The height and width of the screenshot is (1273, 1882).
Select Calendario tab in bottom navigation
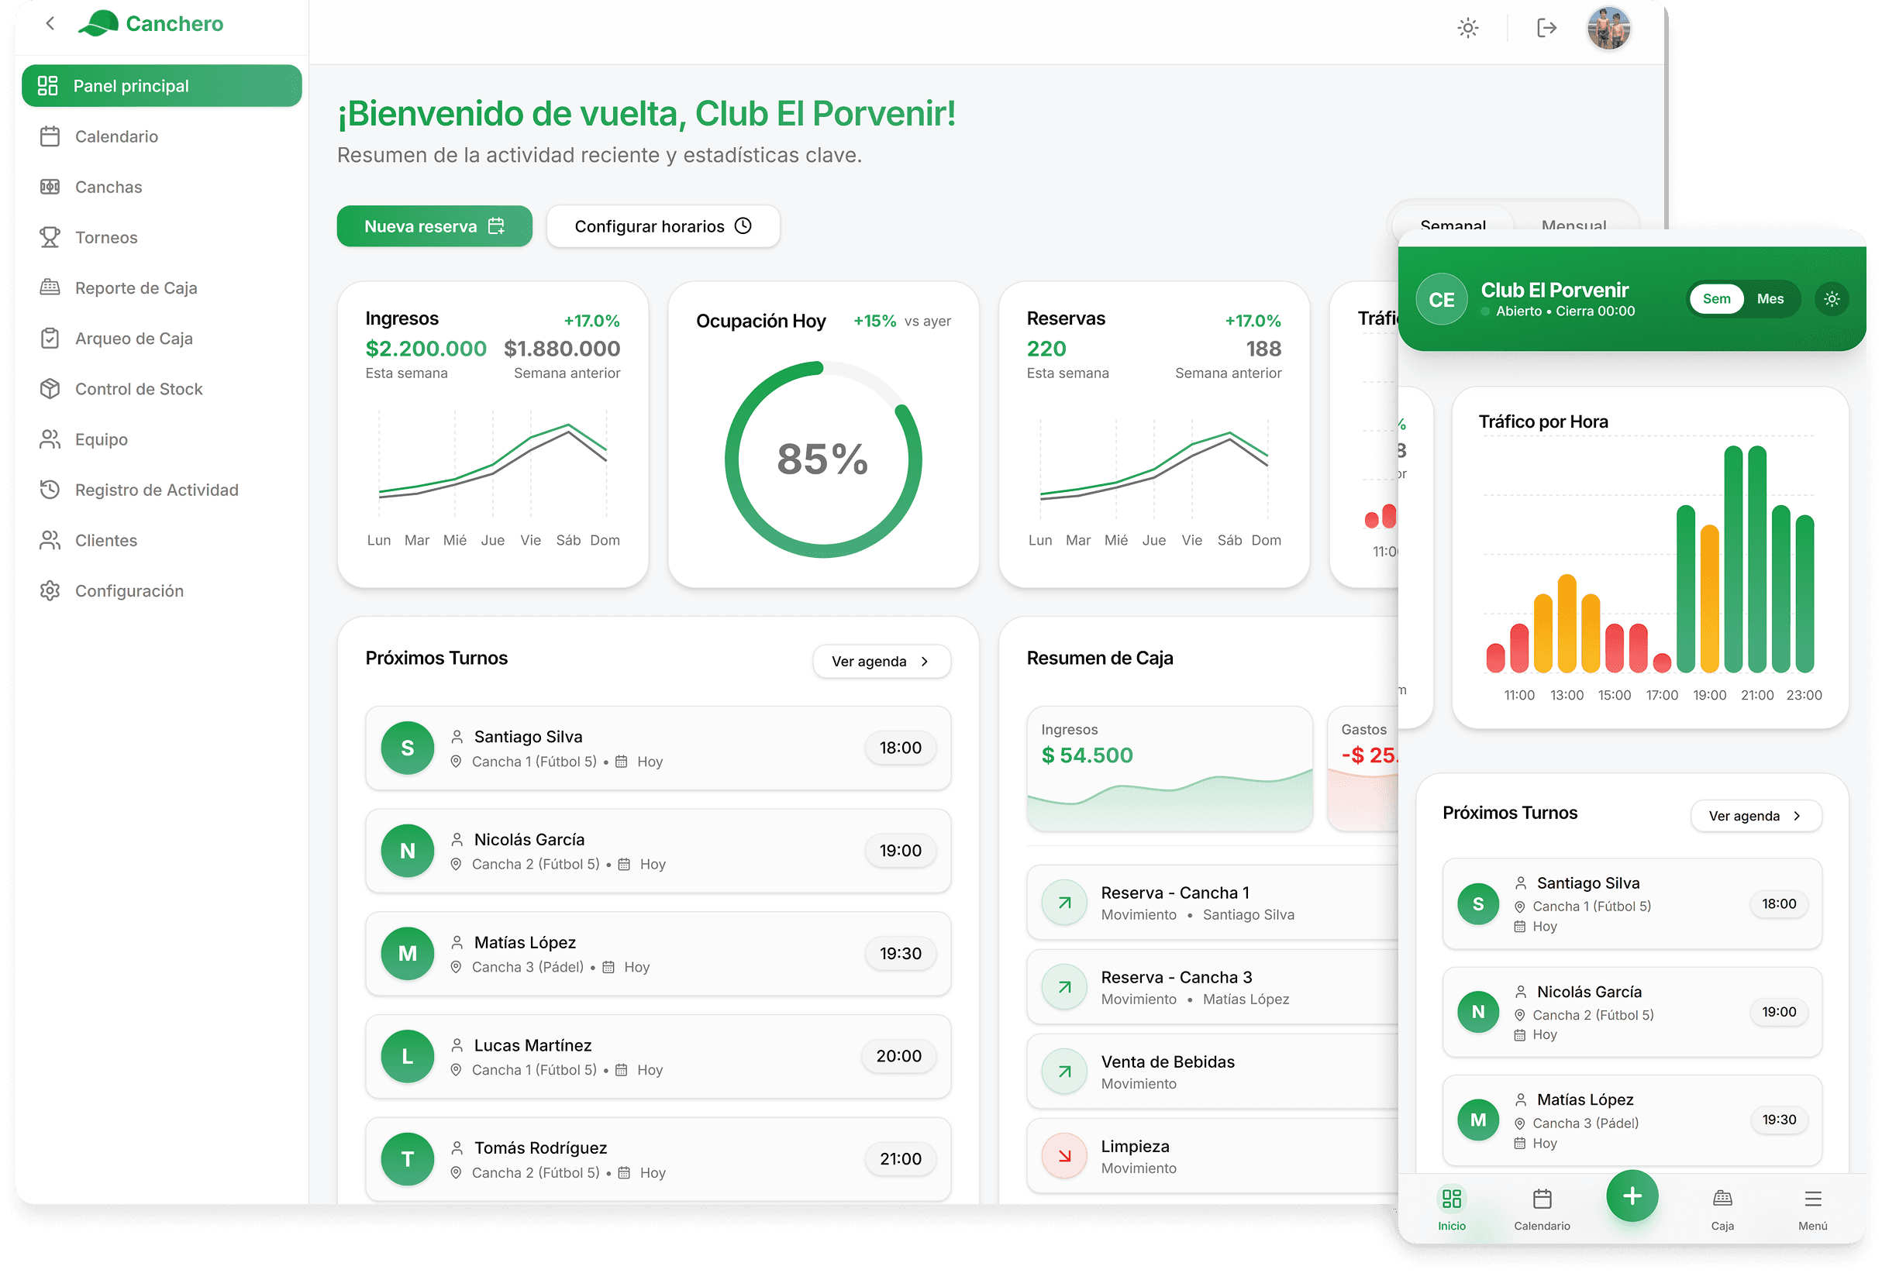(1542, 1207)
